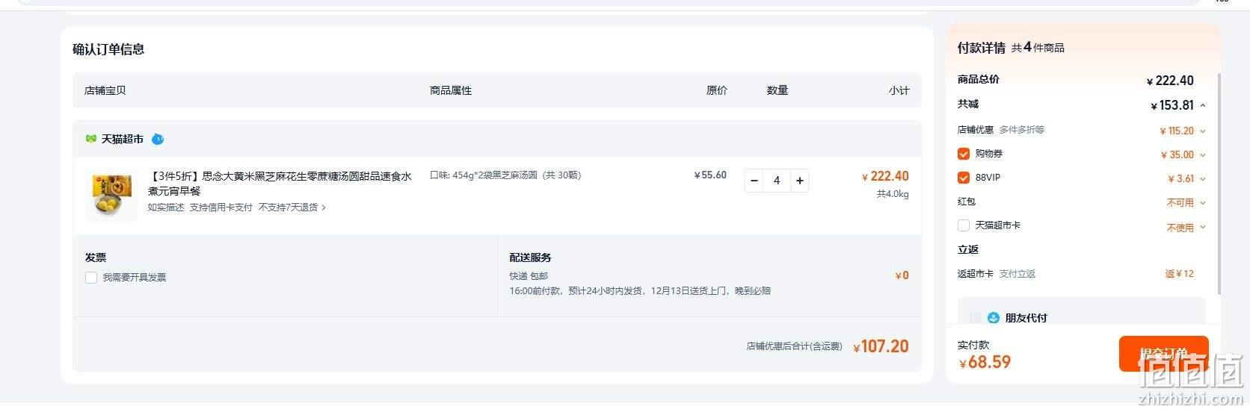Expand 店铺优惠 ¥115.20 details

click(1203, 131)
